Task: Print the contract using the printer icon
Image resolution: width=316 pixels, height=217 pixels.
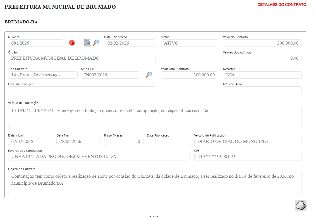Action: [x=301, y=205]
